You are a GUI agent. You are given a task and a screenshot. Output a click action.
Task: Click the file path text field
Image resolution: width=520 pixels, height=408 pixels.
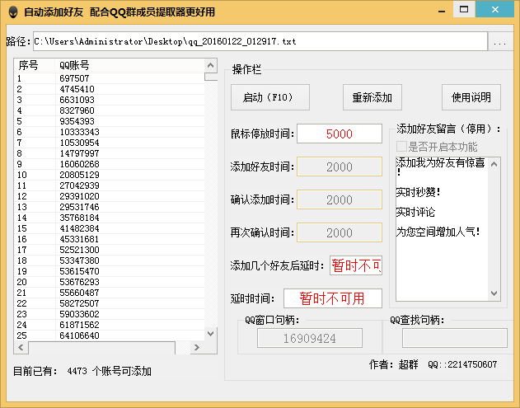coord(259,41)
